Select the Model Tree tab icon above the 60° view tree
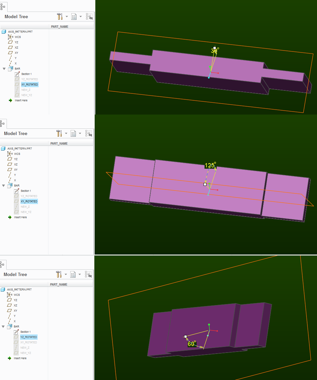The width and height of the screenshot is (317, 380). click(x=2, y=264)
